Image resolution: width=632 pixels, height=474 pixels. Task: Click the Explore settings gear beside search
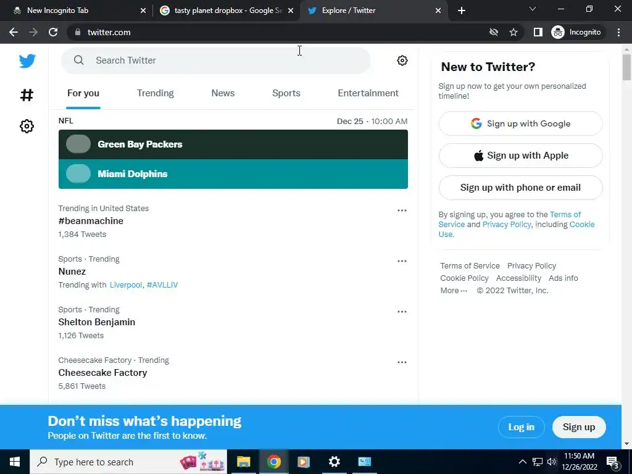point(402,60)
